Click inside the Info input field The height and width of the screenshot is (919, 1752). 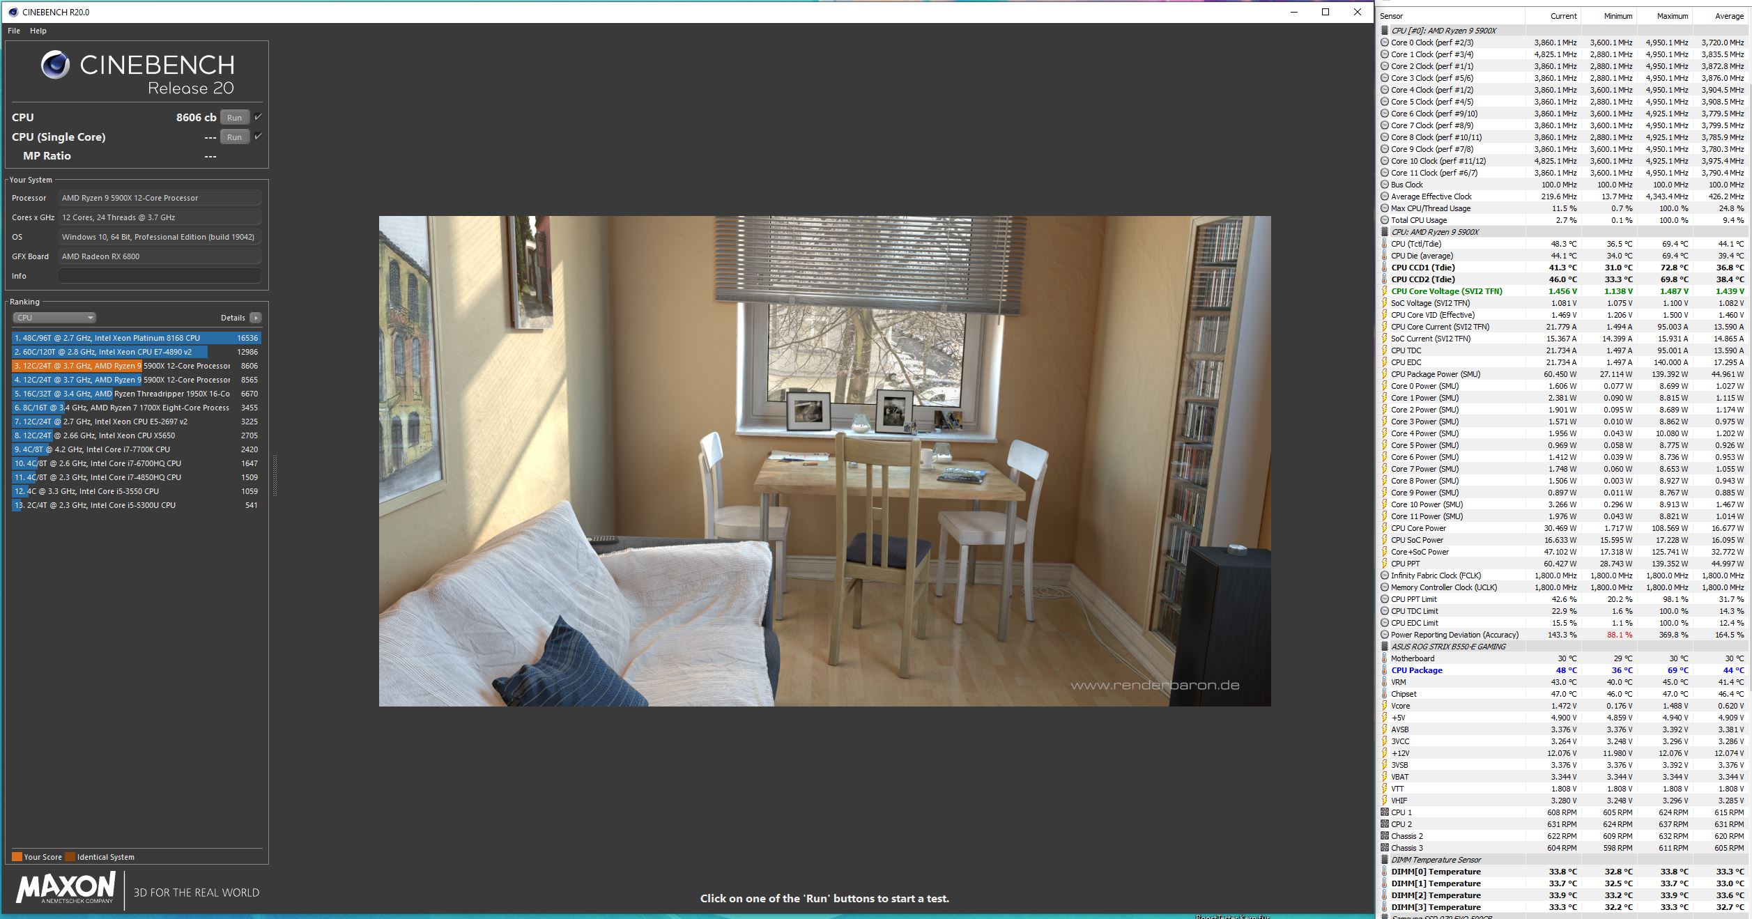[160, 276]
